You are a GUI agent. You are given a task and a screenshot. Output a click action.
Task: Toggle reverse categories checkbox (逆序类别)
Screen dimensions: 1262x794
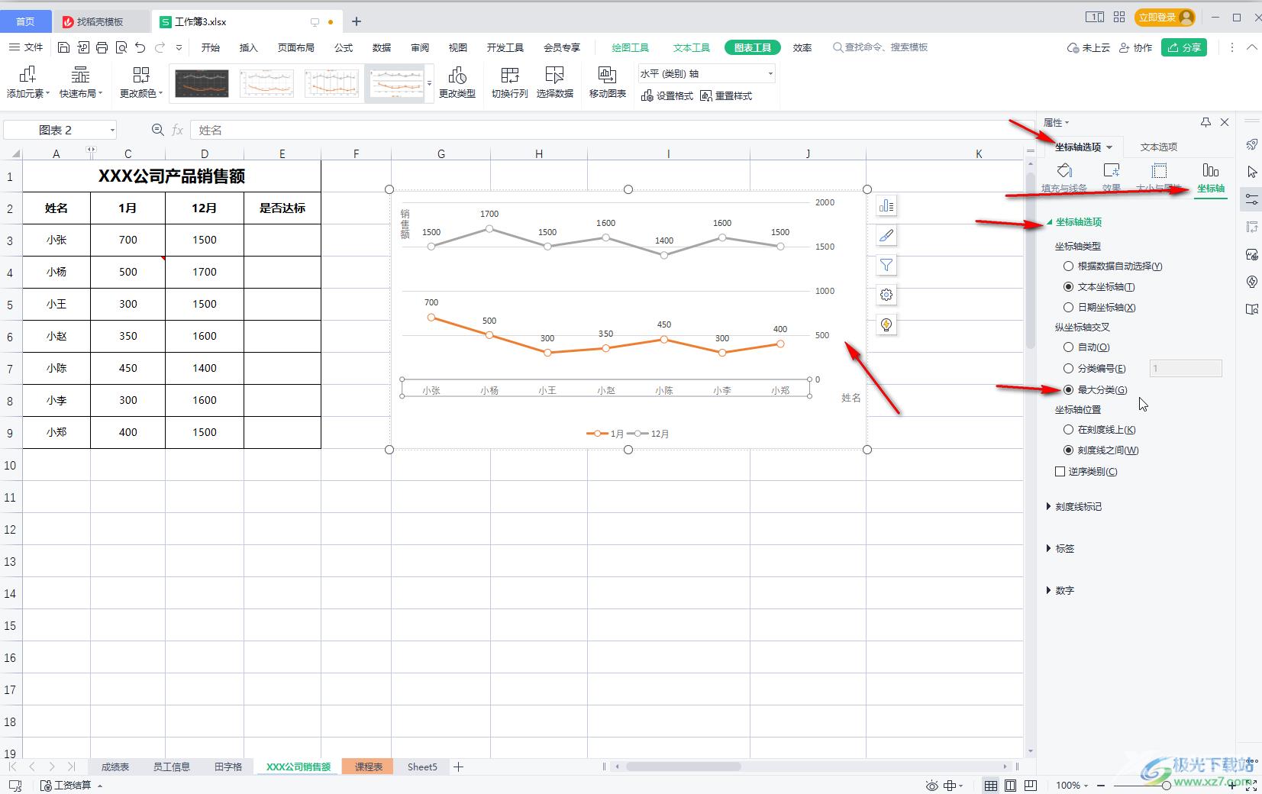point(1060,471)
